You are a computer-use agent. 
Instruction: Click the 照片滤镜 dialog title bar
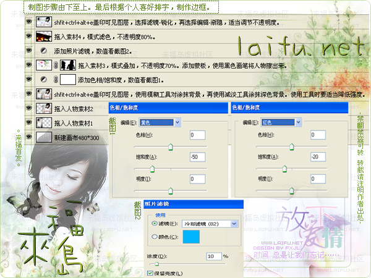(x=194, y=204)
